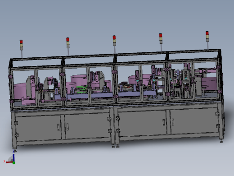Click the red X axis arrow of triad

[9, 162]
